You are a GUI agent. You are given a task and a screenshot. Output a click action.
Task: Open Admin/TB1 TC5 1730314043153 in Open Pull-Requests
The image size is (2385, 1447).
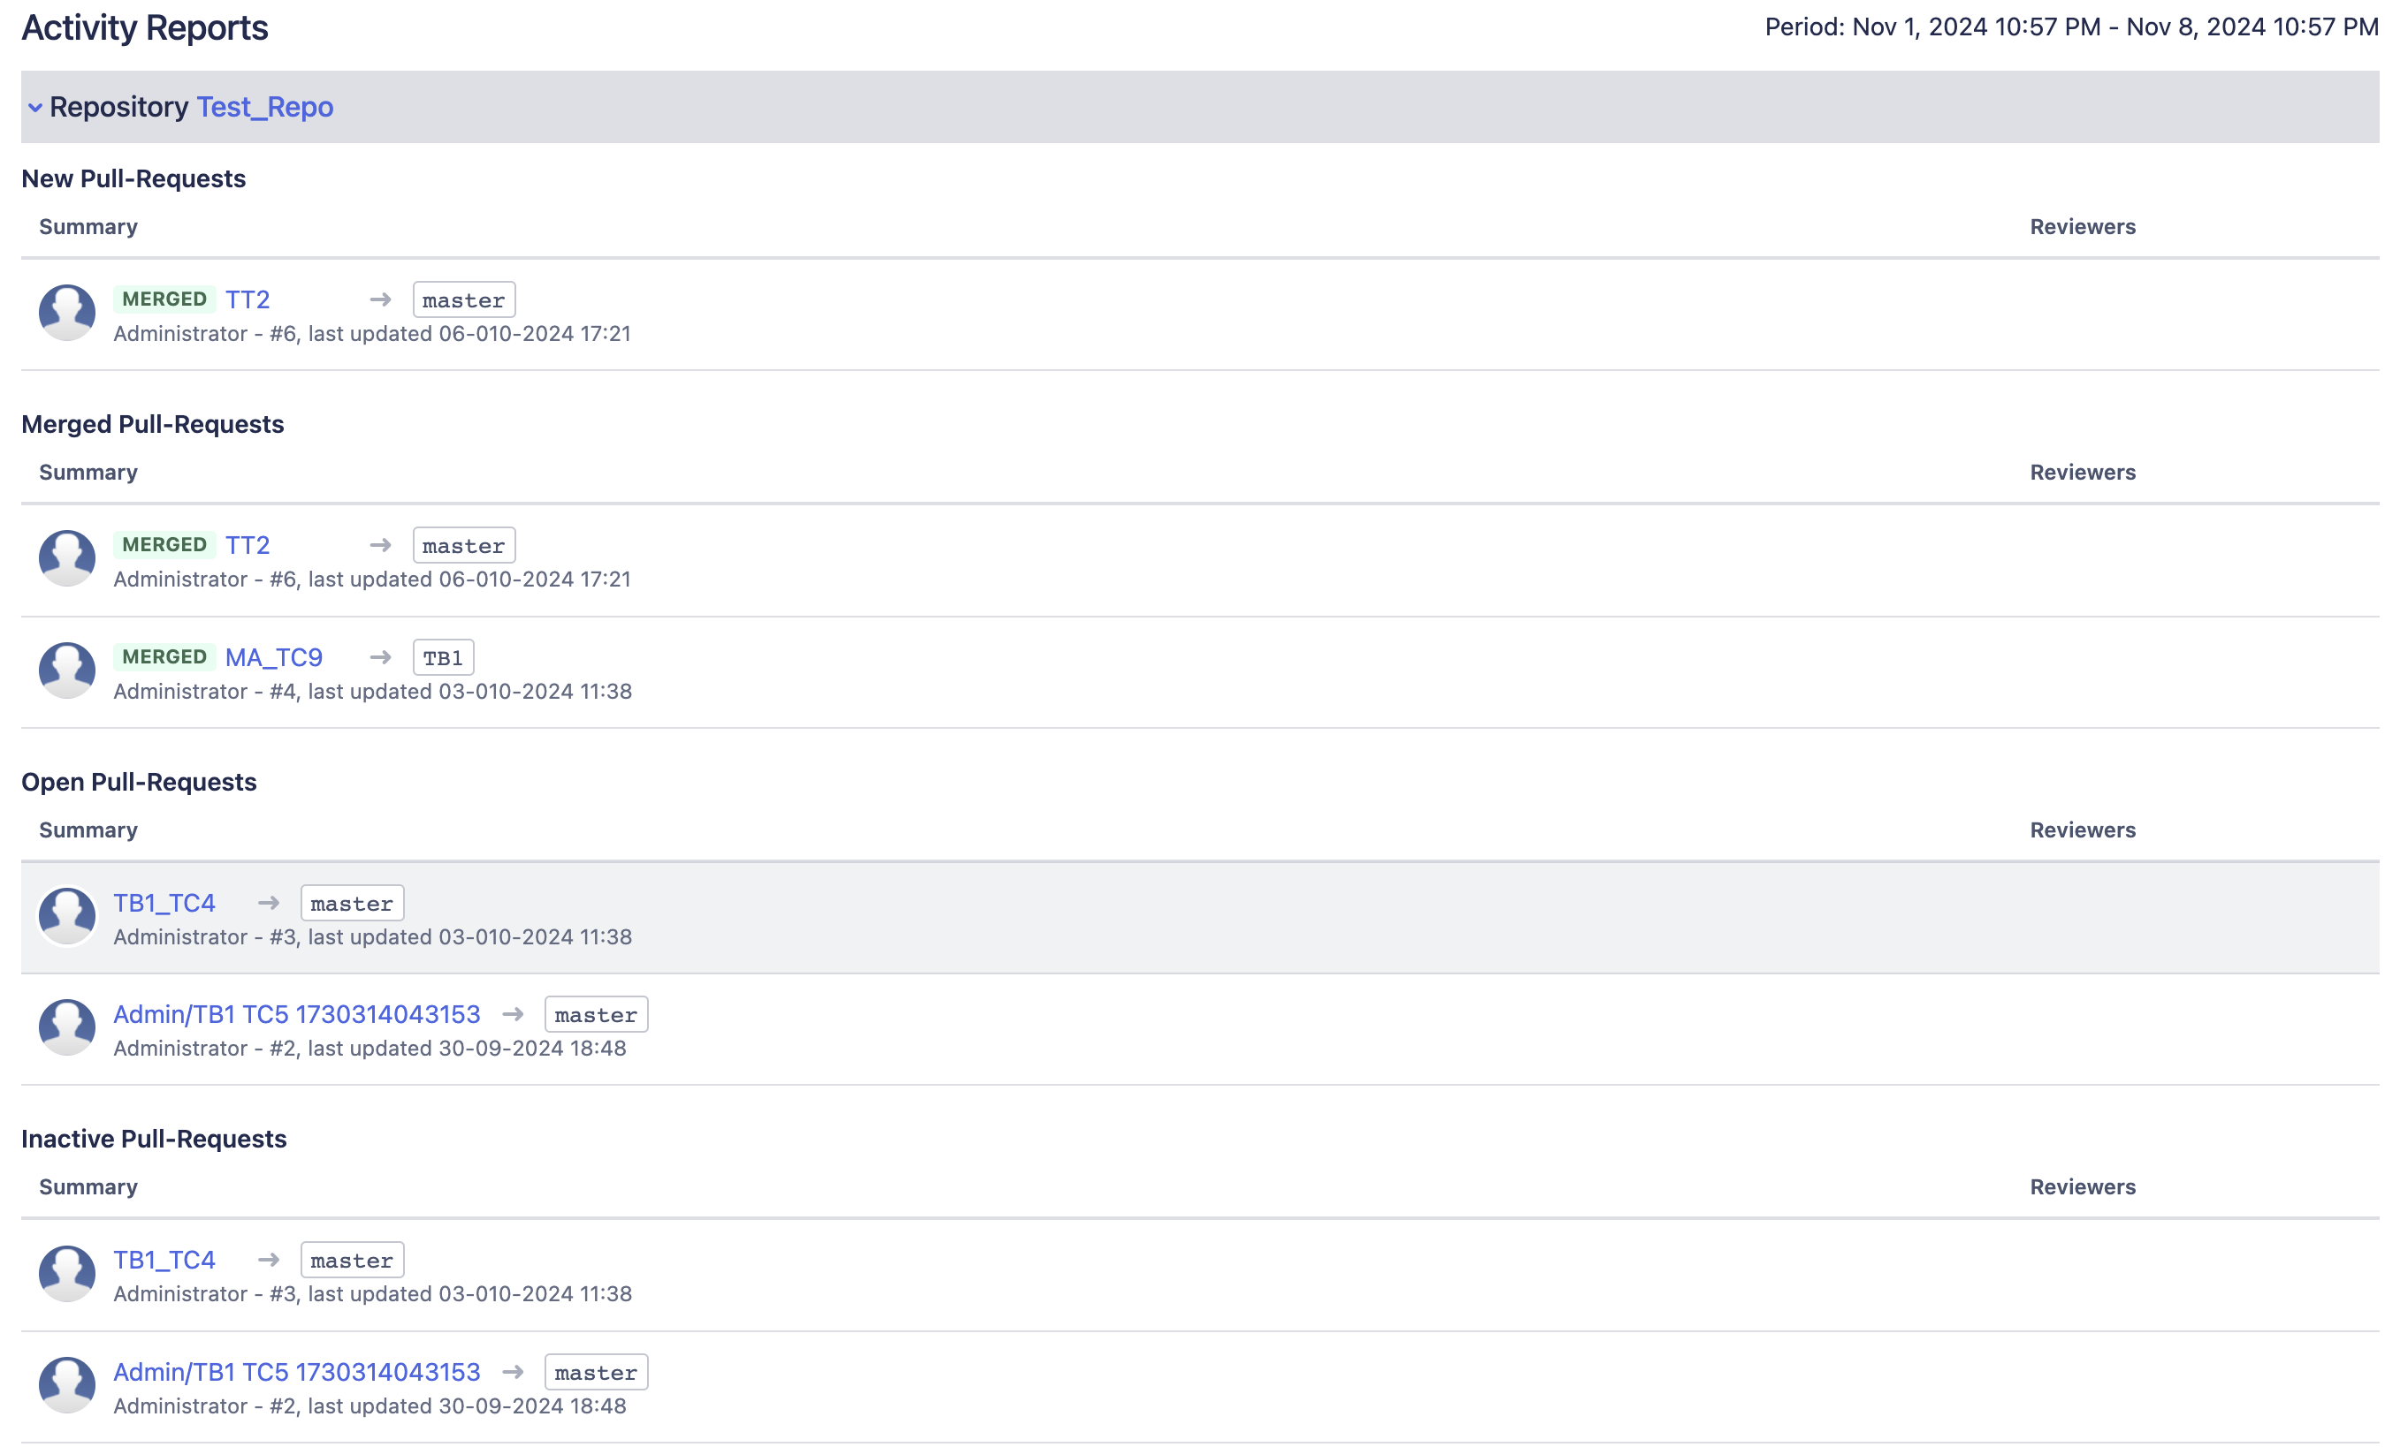tap(296, 1015)
